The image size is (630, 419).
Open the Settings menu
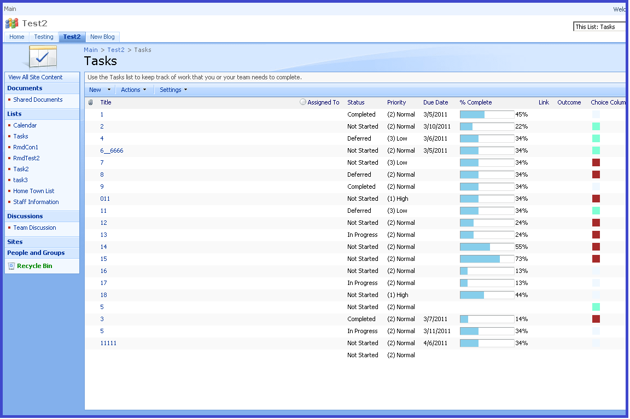pos(173,90)
